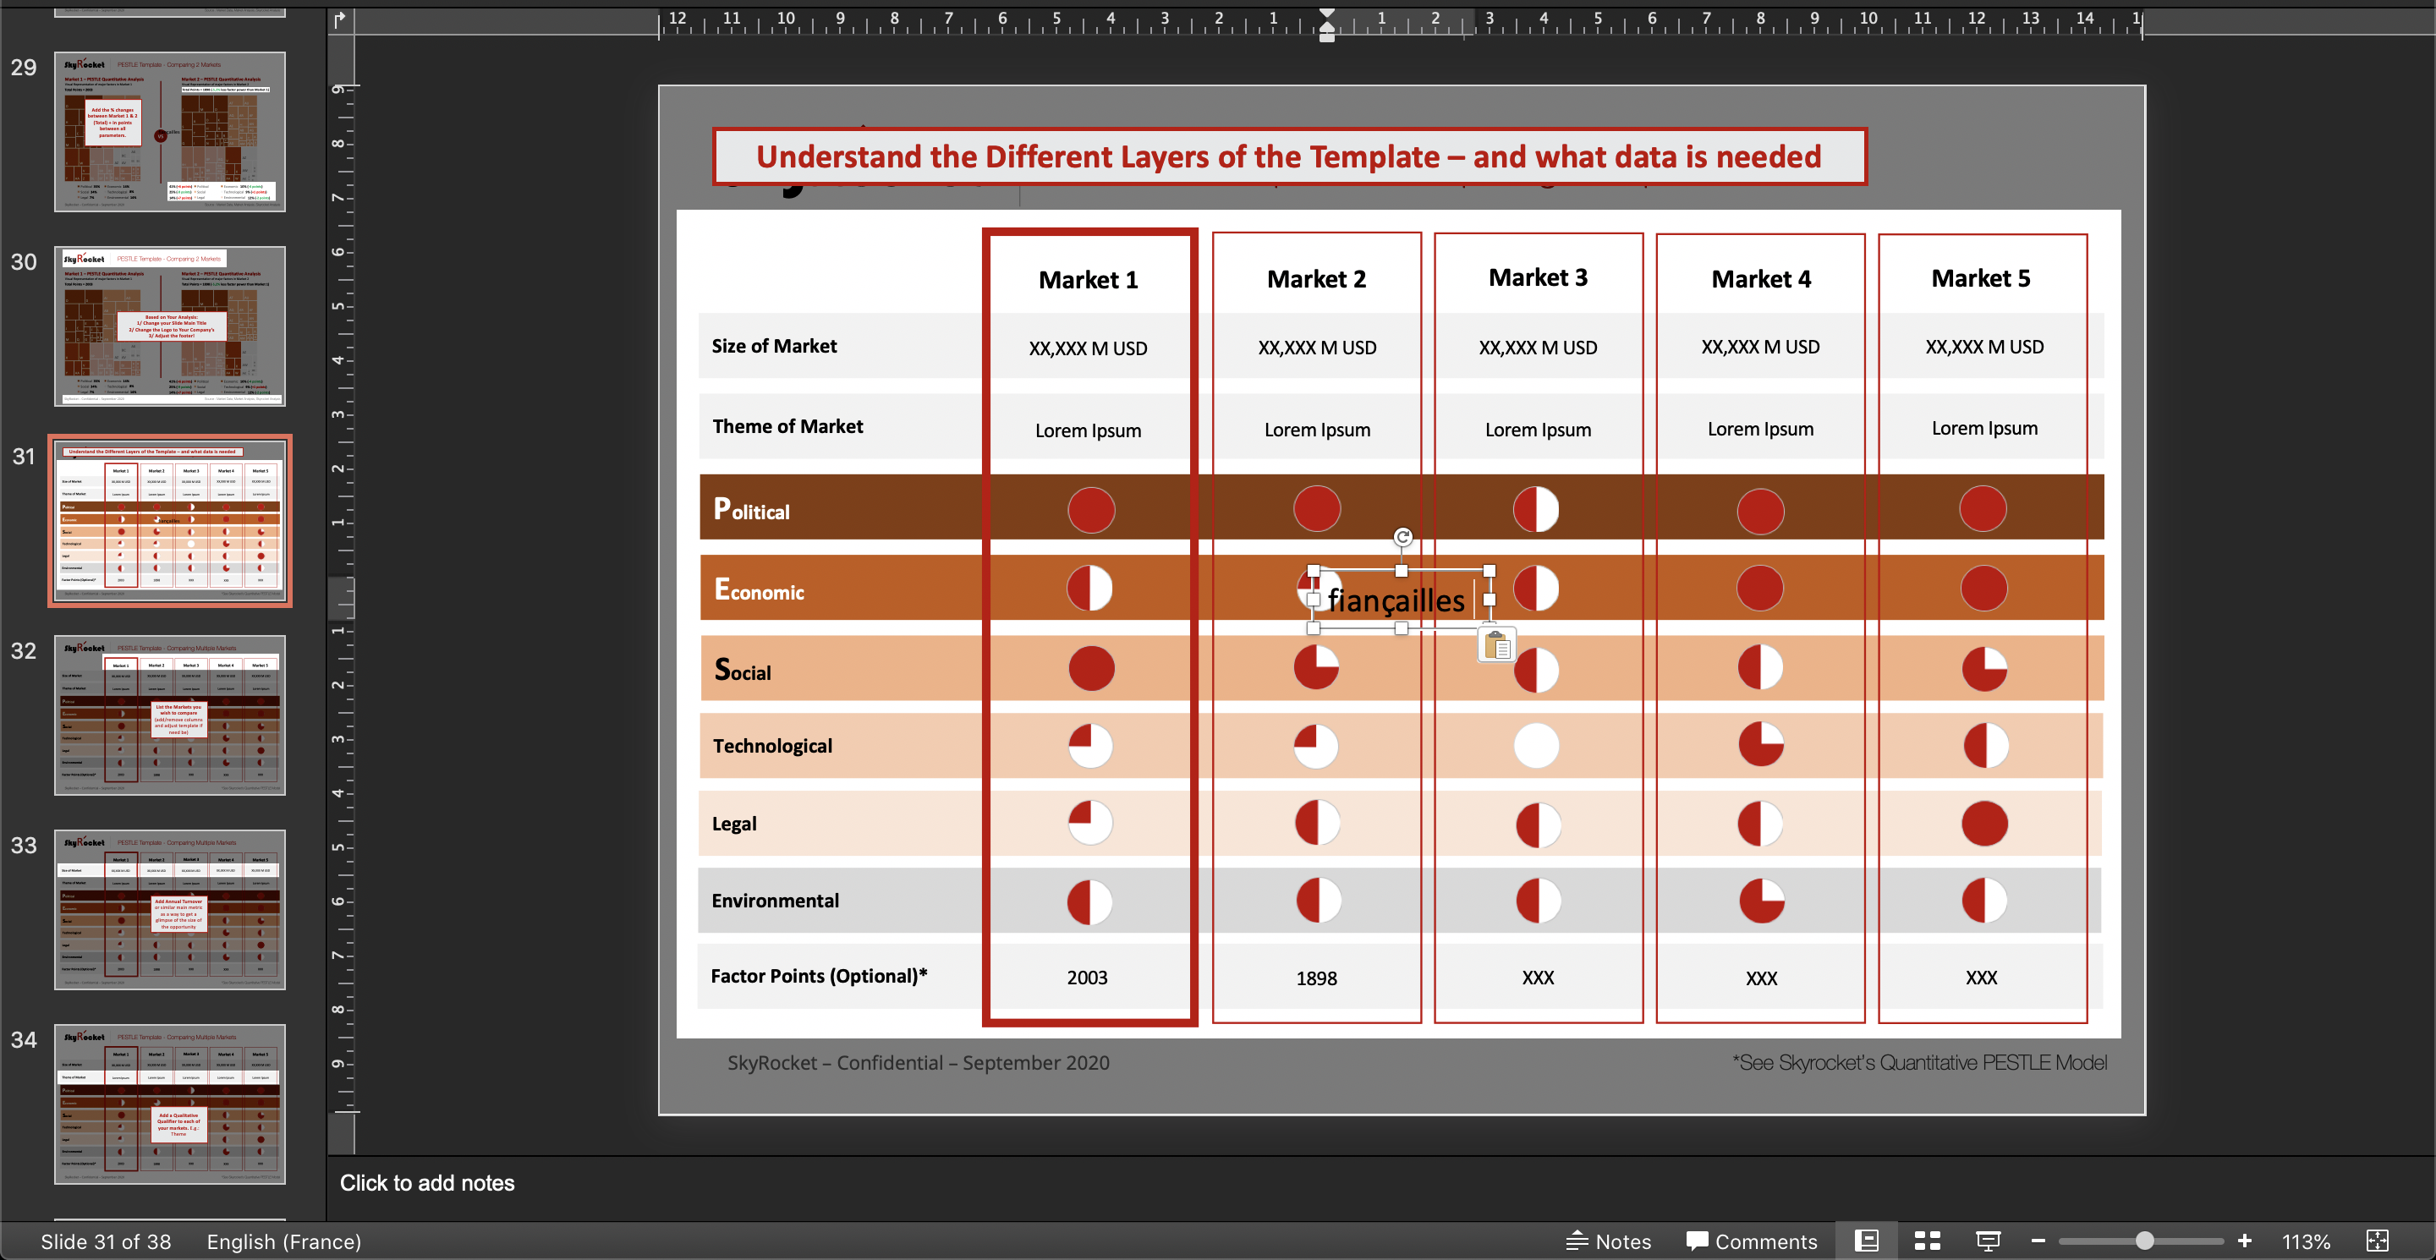Open the Notes pane from status bar
The image size is (2436, 1260).
(x=1609, y=1241)
